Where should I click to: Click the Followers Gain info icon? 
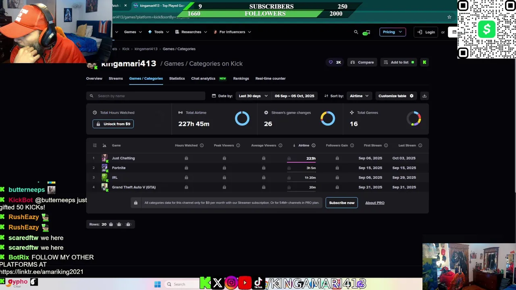352,145
